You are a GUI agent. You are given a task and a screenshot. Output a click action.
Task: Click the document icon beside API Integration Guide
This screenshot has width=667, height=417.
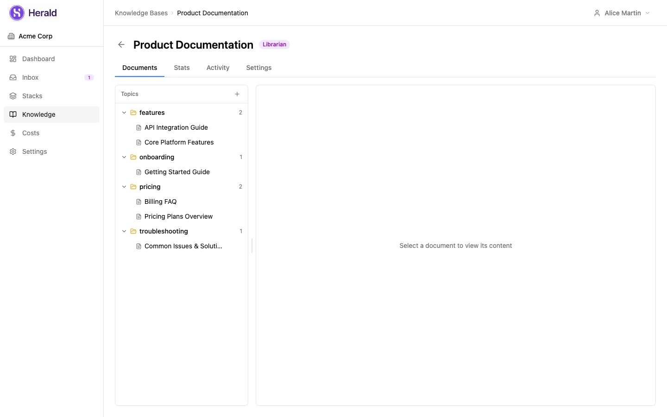click(x=138, y=127)
